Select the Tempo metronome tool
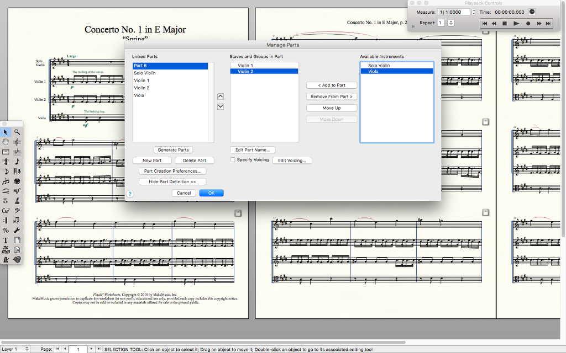Image resolution: width=566 pixels, height=353 pixels. pyautogui.click(x=6, y=259)
